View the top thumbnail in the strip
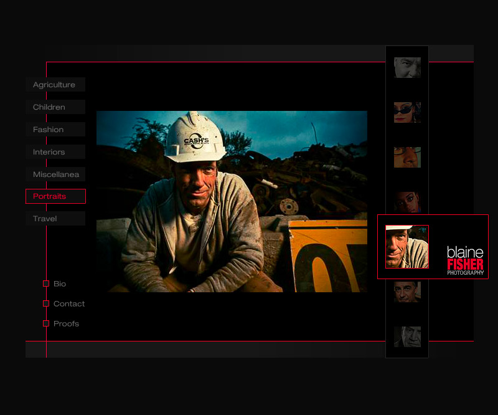 (x=407, y=67)
